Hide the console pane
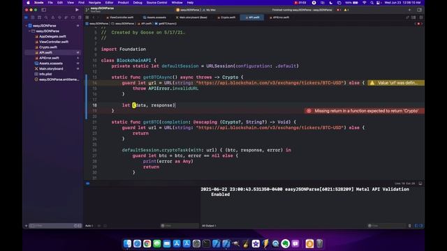The width and height of the screenshot is (447, 251). tap(420, 226)
